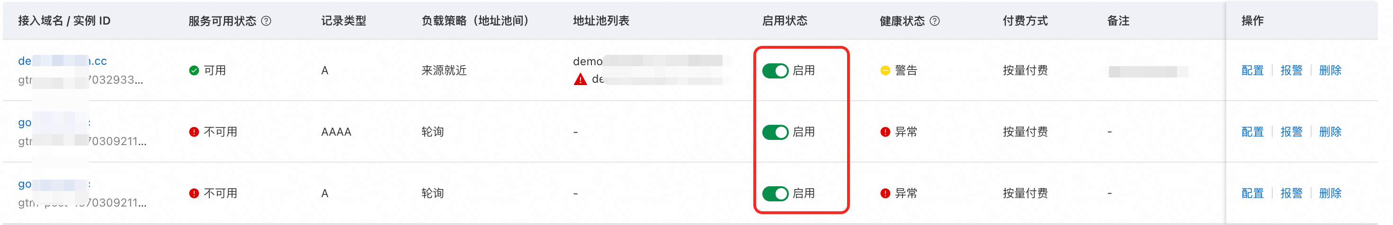Viewport: 1393px width, 225px height.
Task: Click the yellow 警告 health status icon
Action: click(885, 71)
